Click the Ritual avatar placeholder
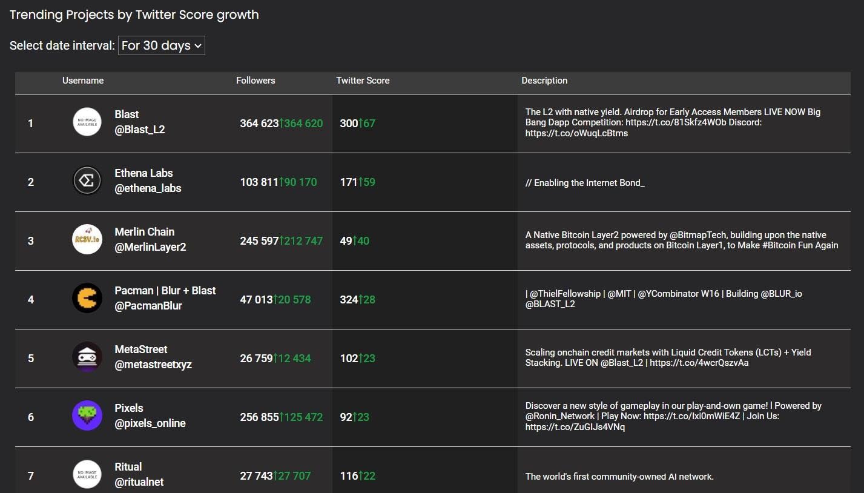Viewport: 864px width, 493px height. [x=87, y=474]
